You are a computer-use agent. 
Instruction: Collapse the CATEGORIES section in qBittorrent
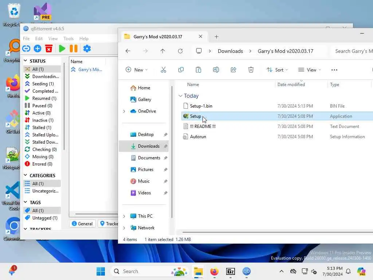[x=25, y=175]
